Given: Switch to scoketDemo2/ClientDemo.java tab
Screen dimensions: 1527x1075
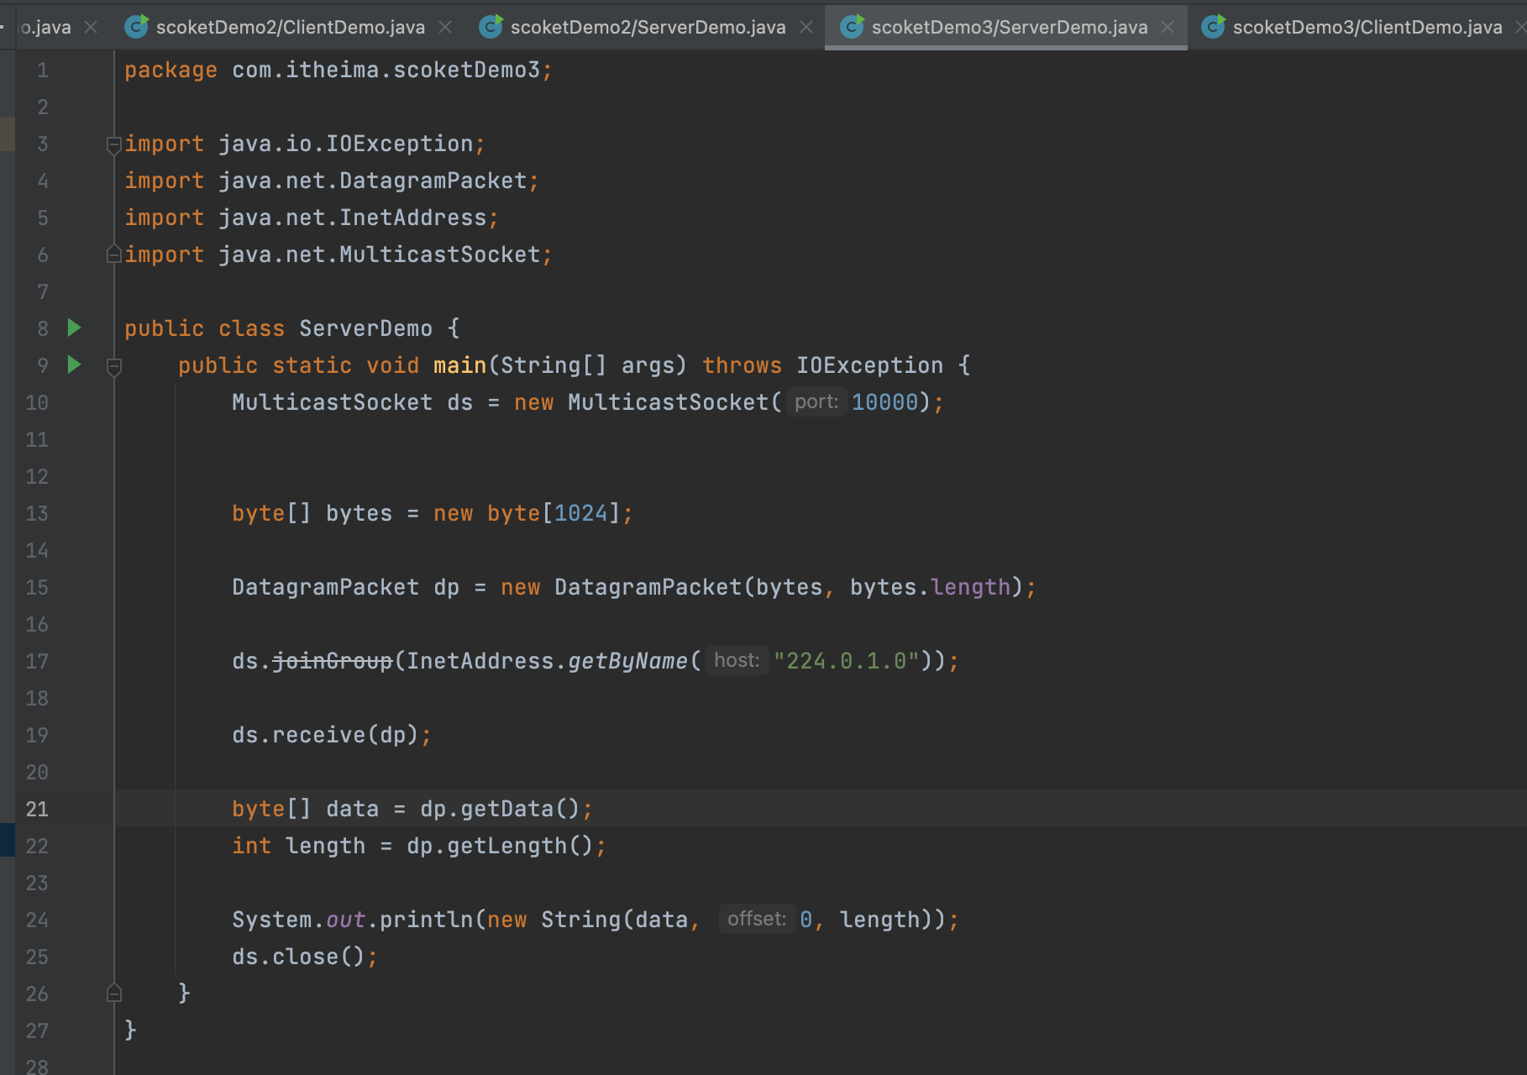Looking at the screenshot, I should pyautogui.click(x=290, y=27).
